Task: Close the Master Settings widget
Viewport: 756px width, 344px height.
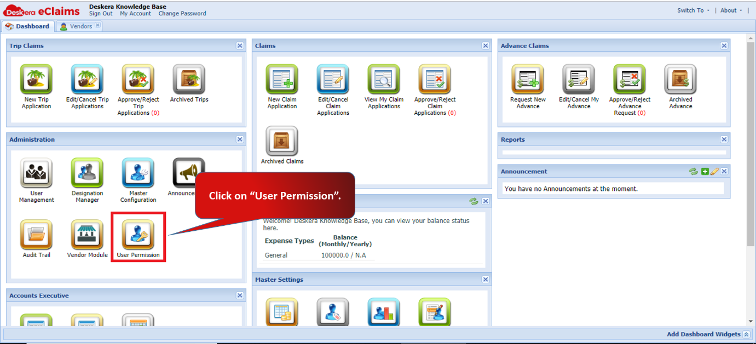Action: (486, 279)
